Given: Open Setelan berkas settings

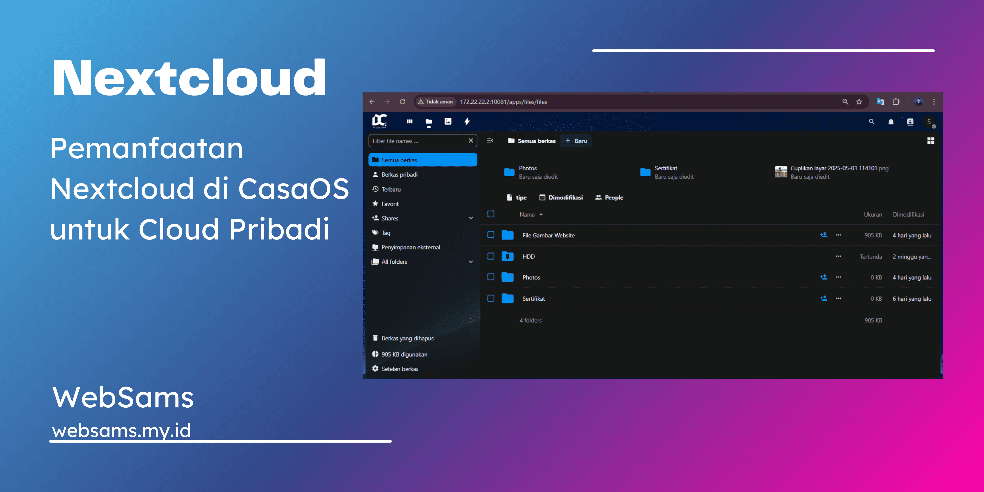Looking at the screenshot, I should coord(422,369).
